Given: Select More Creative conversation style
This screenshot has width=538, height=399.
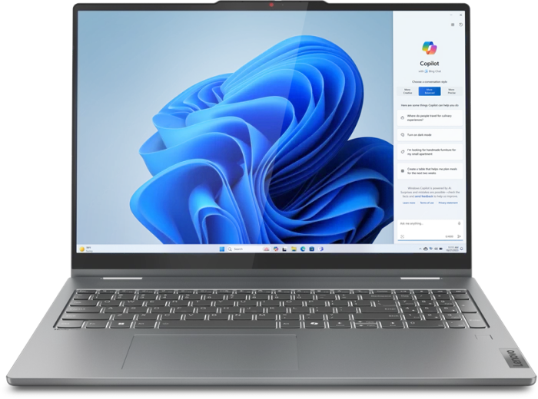Looking at the screenshot, I should pyautogui.click(x=407, y=91).
